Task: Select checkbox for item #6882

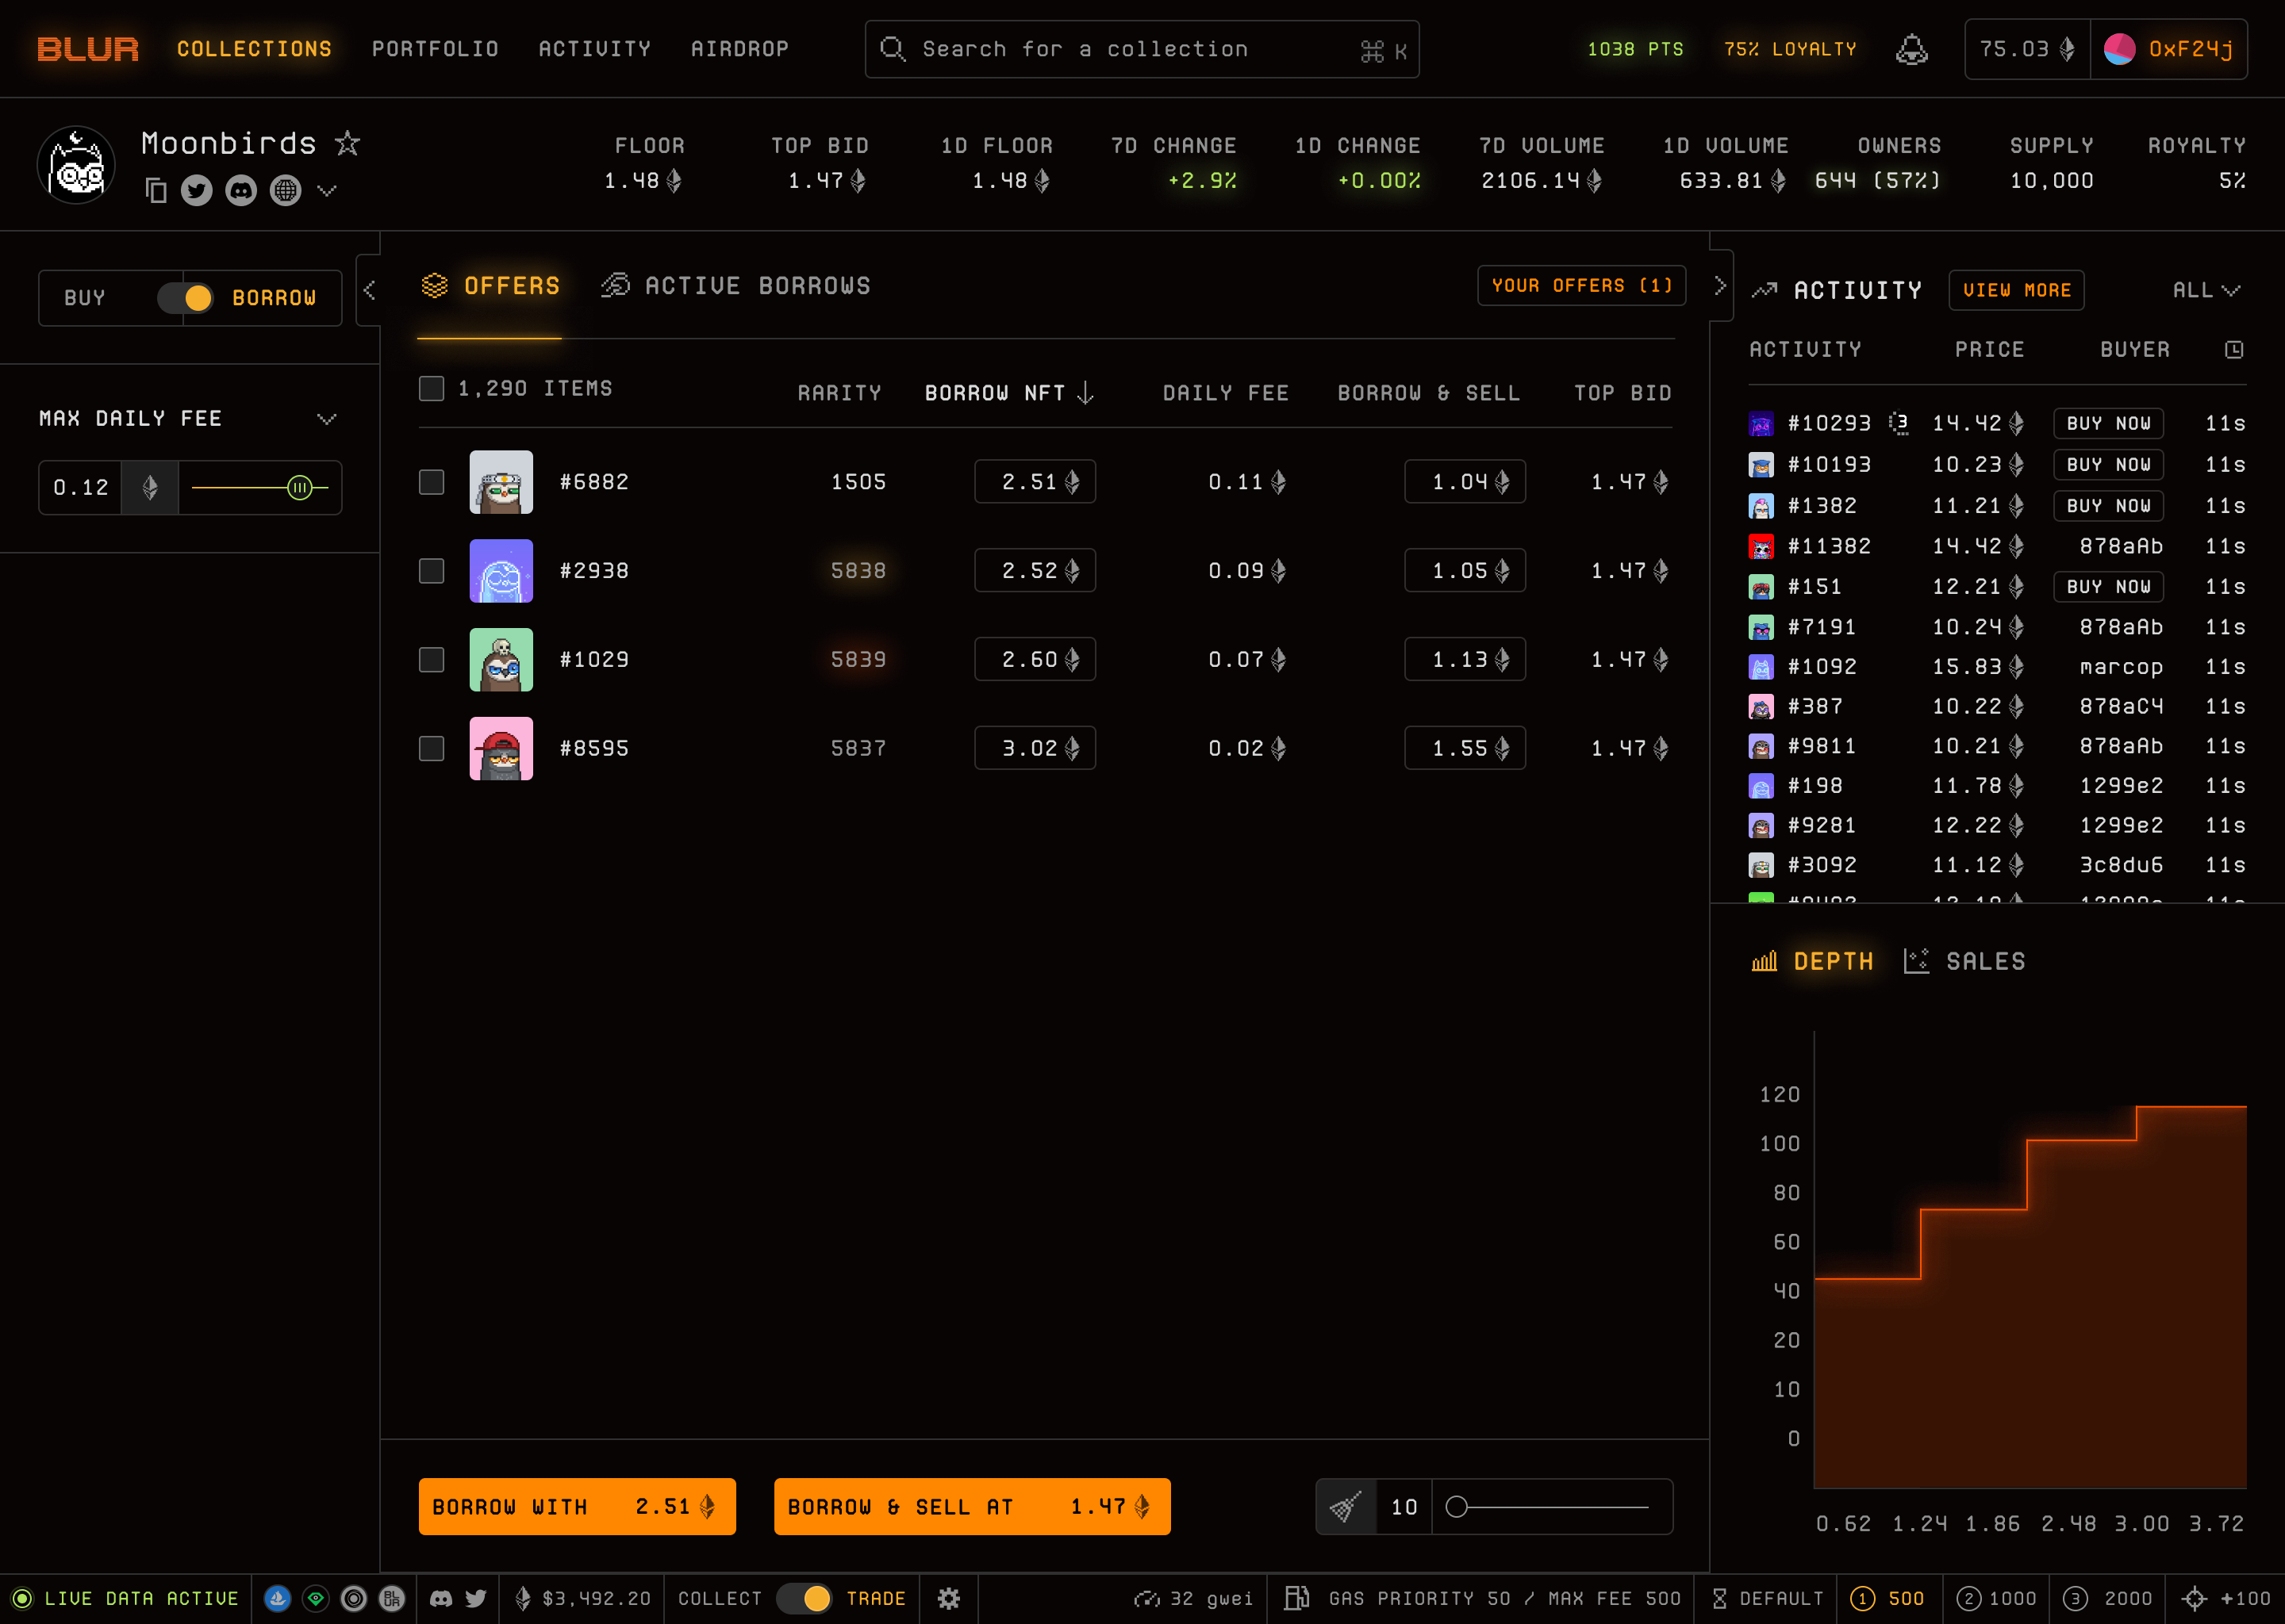Action: [431, 482]
